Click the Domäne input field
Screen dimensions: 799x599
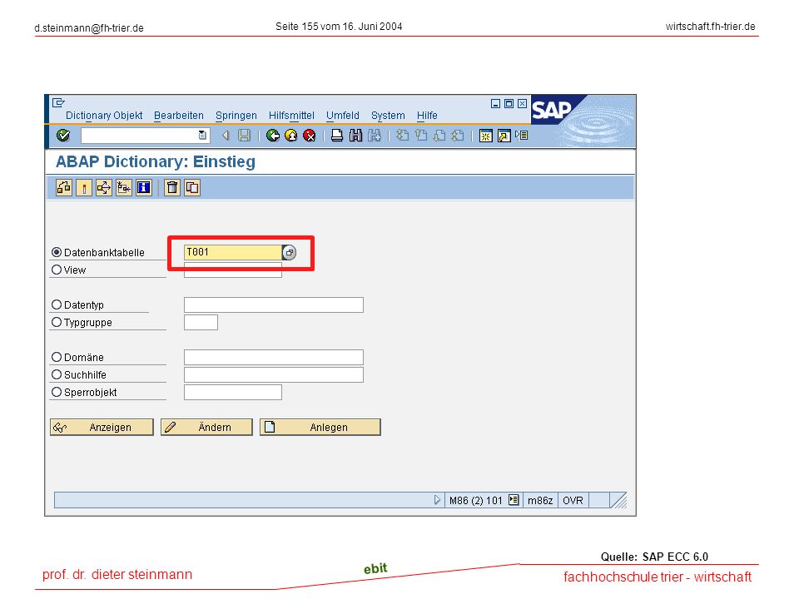coord(274,357)
